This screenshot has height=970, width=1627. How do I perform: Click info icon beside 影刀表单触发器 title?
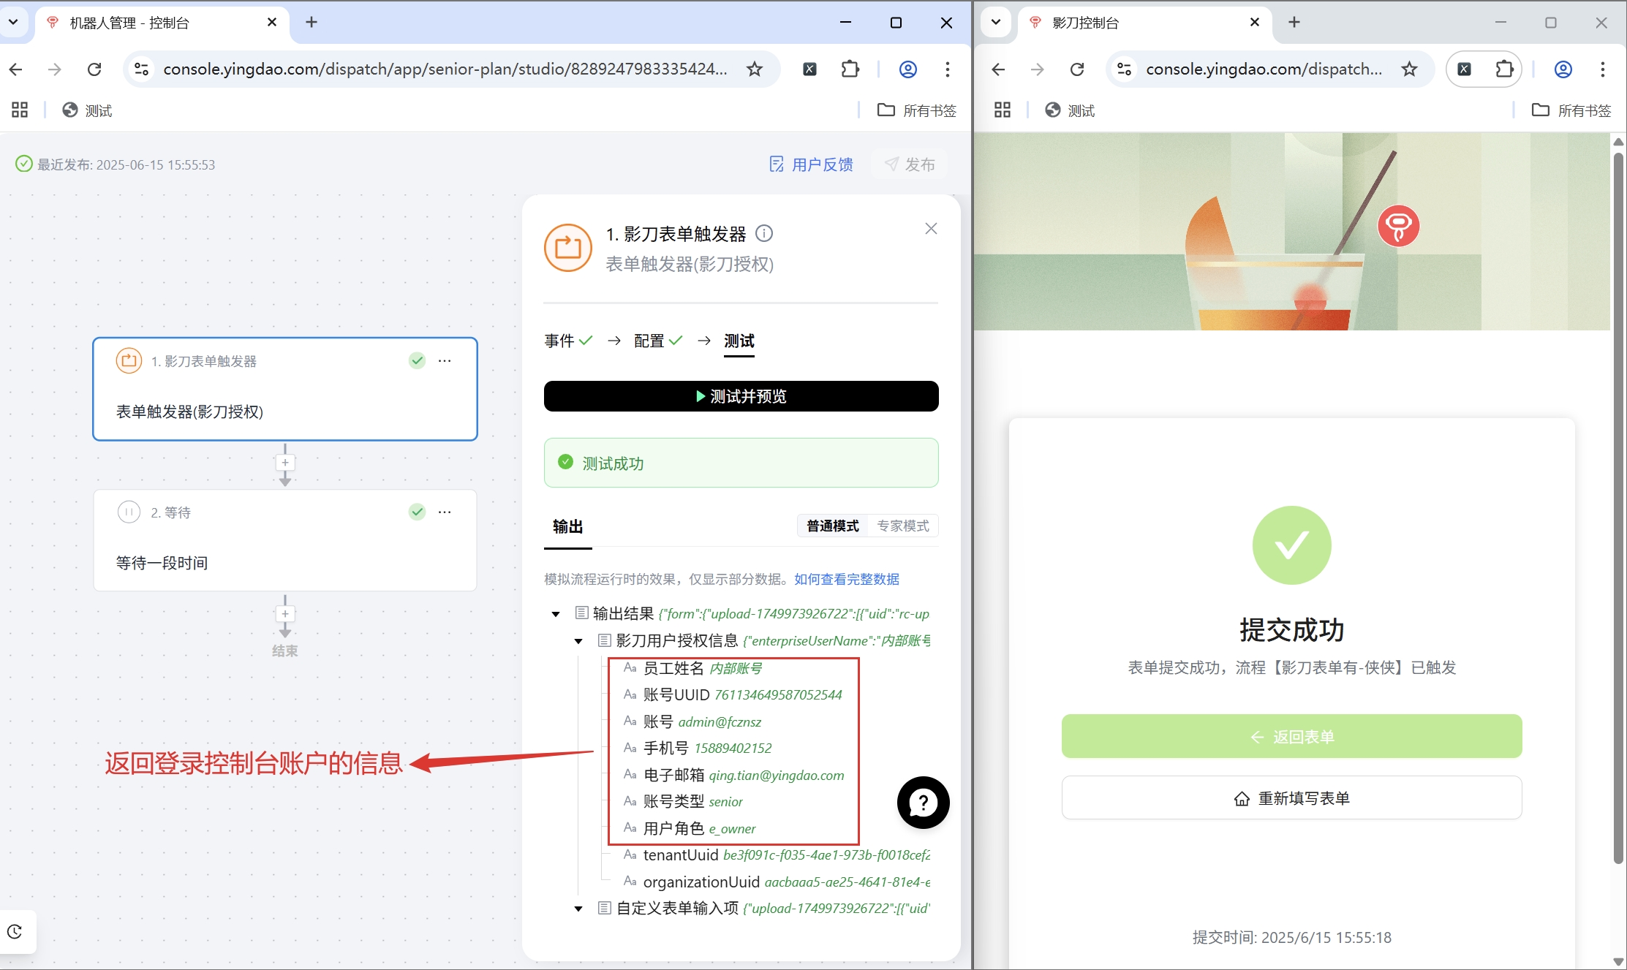click(764, 234)
